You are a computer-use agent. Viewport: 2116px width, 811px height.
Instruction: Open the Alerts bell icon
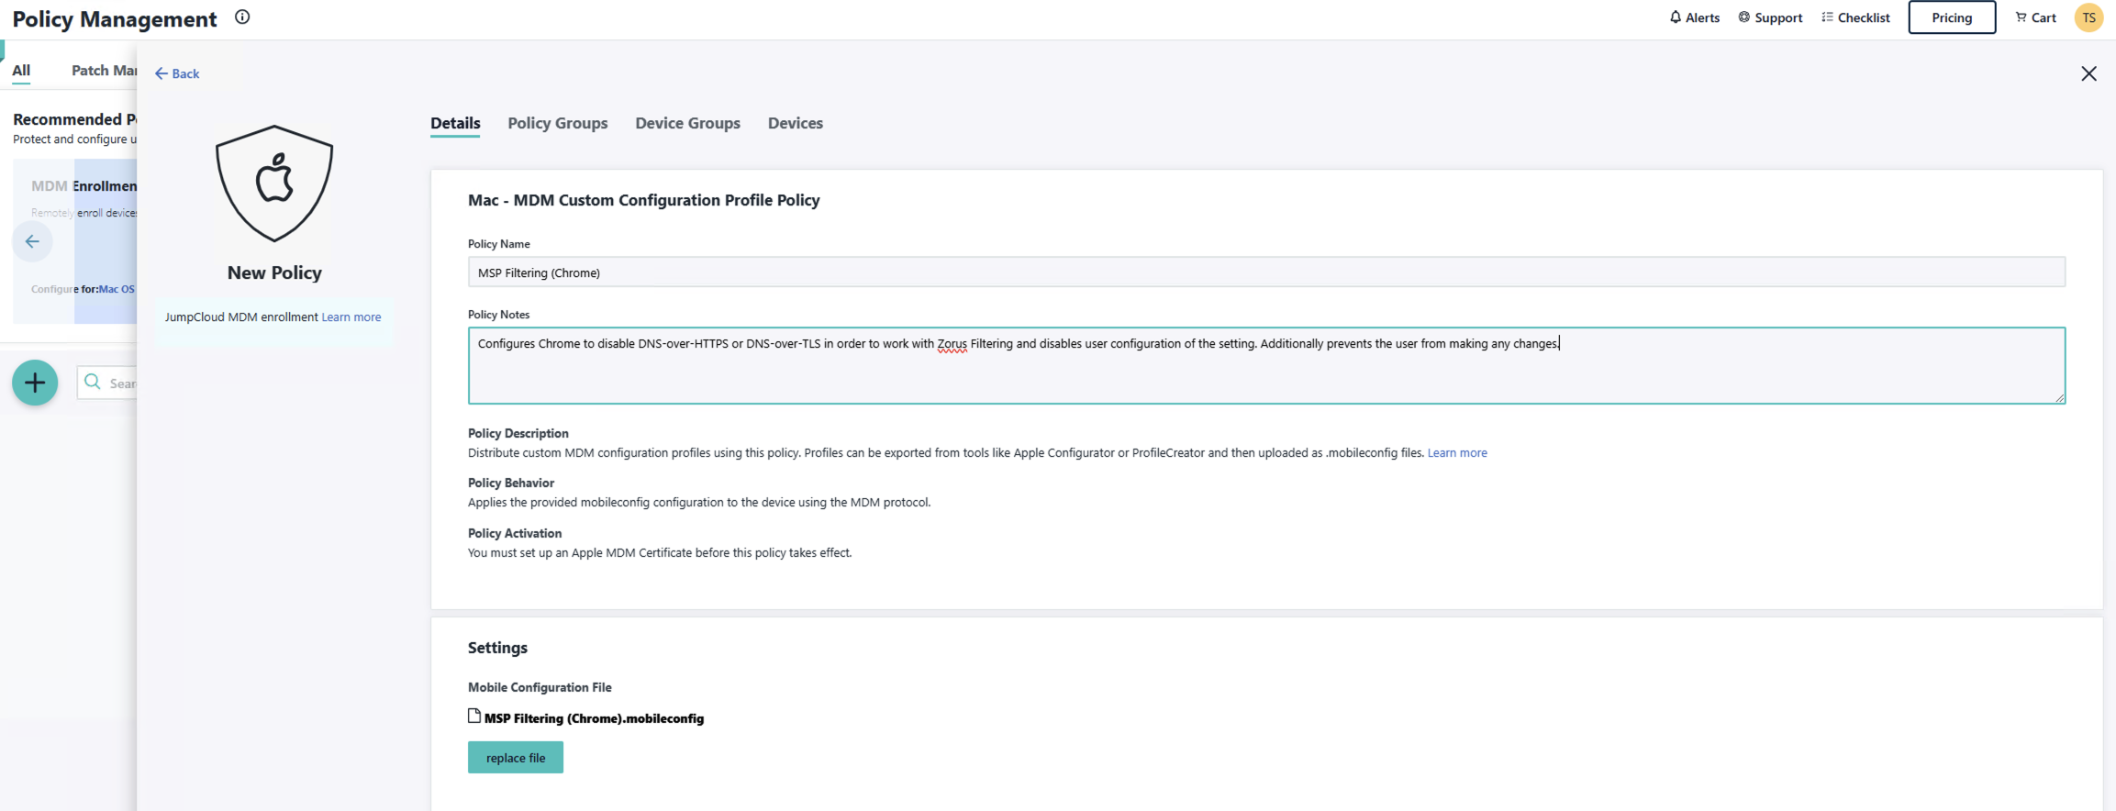pos(1676,17)
